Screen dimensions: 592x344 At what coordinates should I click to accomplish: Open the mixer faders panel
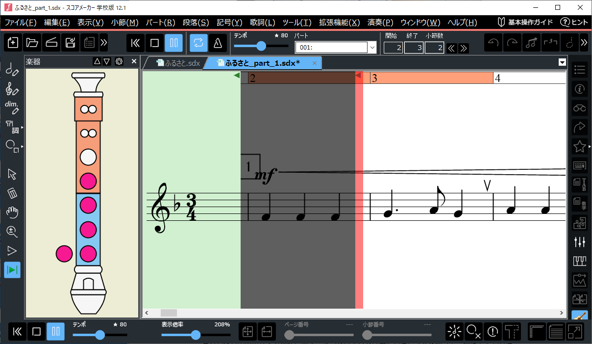580,242
